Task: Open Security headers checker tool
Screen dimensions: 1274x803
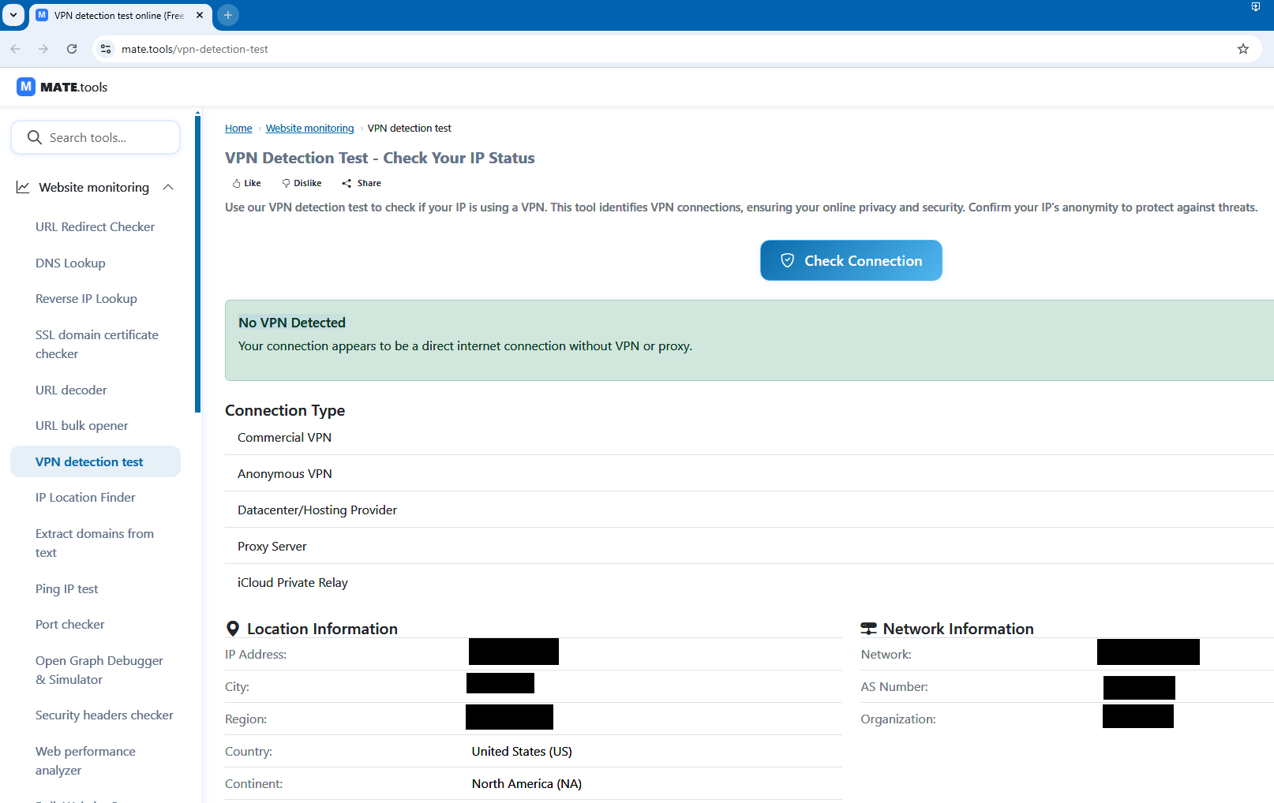Action: pos(104,715)
